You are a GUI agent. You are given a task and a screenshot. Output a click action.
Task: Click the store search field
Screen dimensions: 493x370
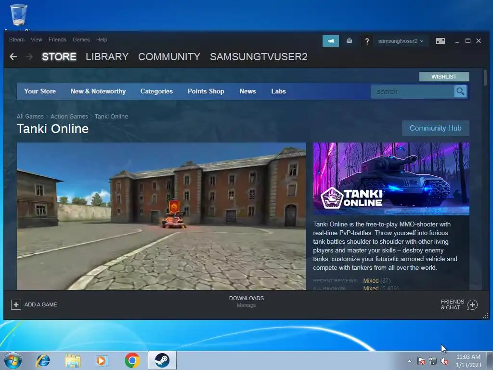click(x=413, y=92)
